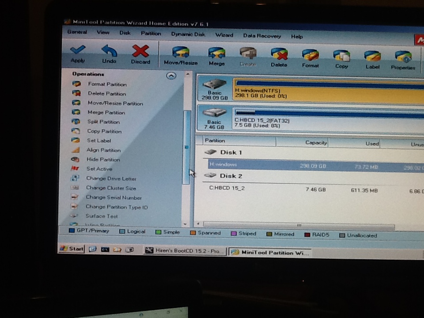Viewport: 424px width, 318px height.
Task: Click the Change Partition Type ID icon
Action: pos(74,206)
